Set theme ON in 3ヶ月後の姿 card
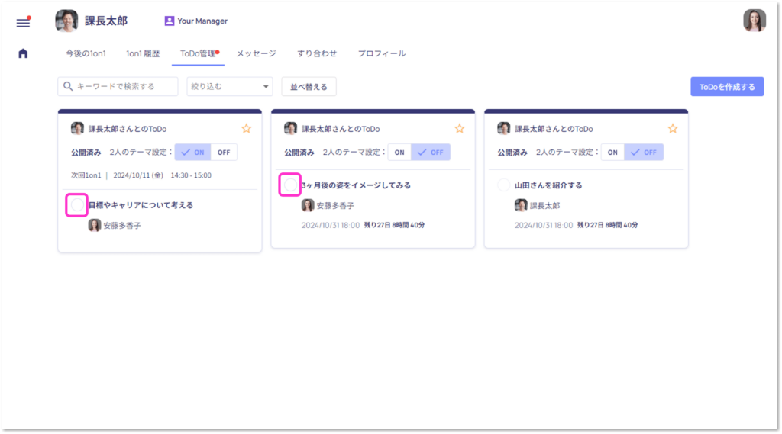782x434 pixels. pos(399,153)
